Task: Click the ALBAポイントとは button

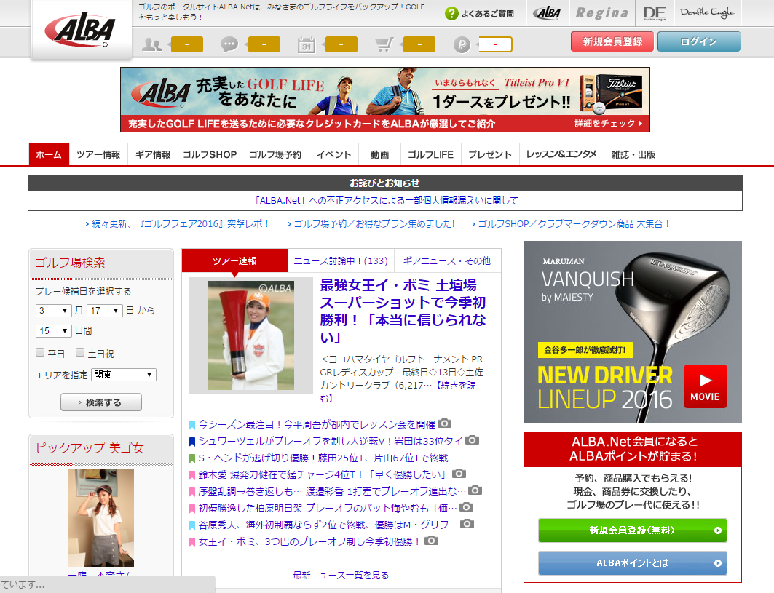Action: [632, 563]
